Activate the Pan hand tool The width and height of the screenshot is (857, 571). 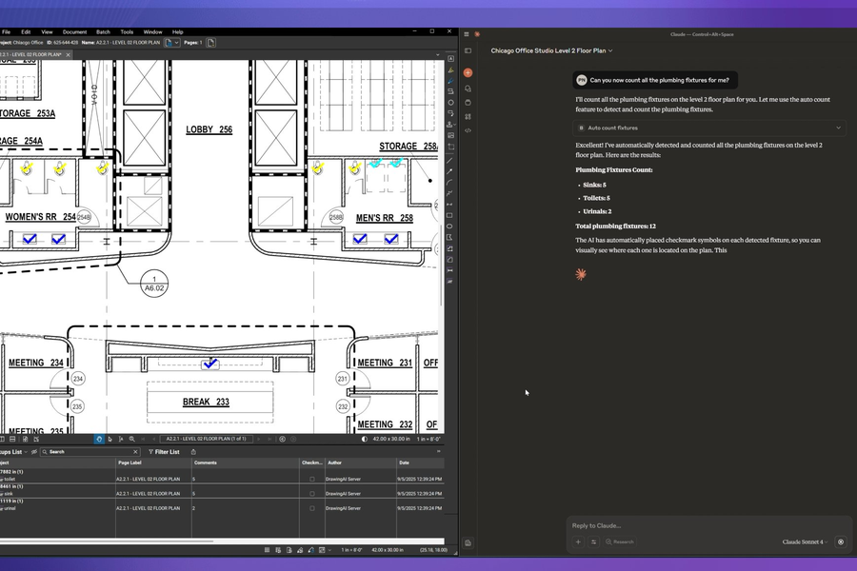click(x=99, y=439)
